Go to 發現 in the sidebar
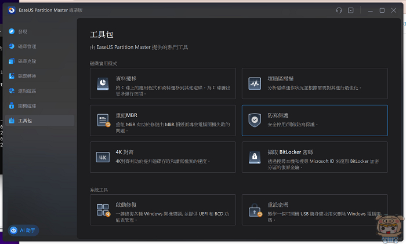 (23, 31)
